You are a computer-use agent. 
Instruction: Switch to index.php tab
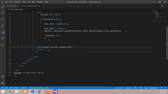[x=13, y=6]
